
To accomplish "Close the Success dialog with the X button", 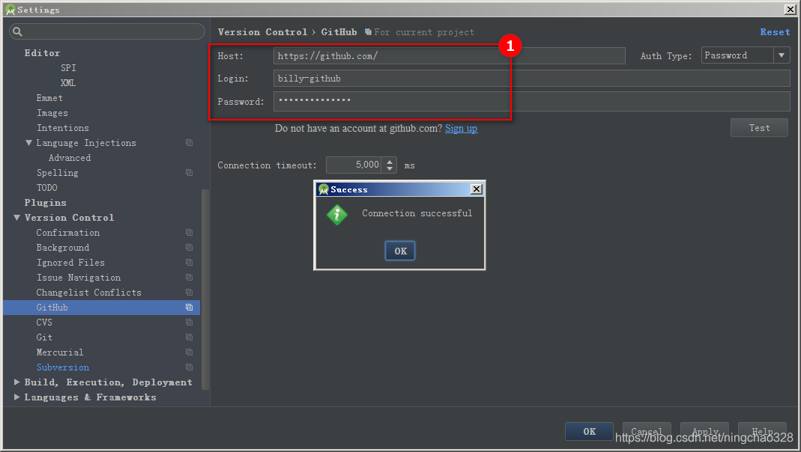I will (476, 189).
